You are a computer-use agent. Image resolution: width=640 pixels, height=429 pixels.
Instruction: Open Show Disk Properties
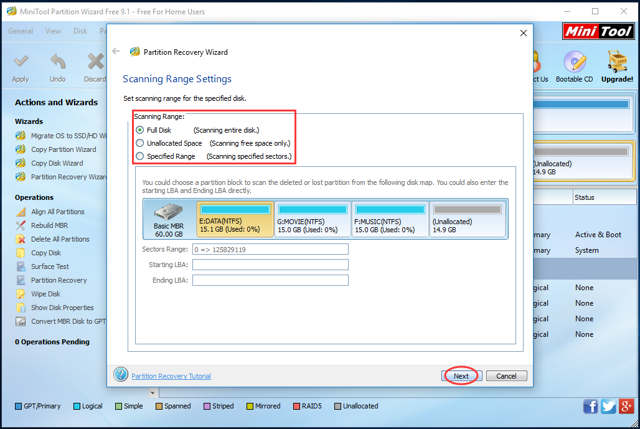click(x=55, y=308)
